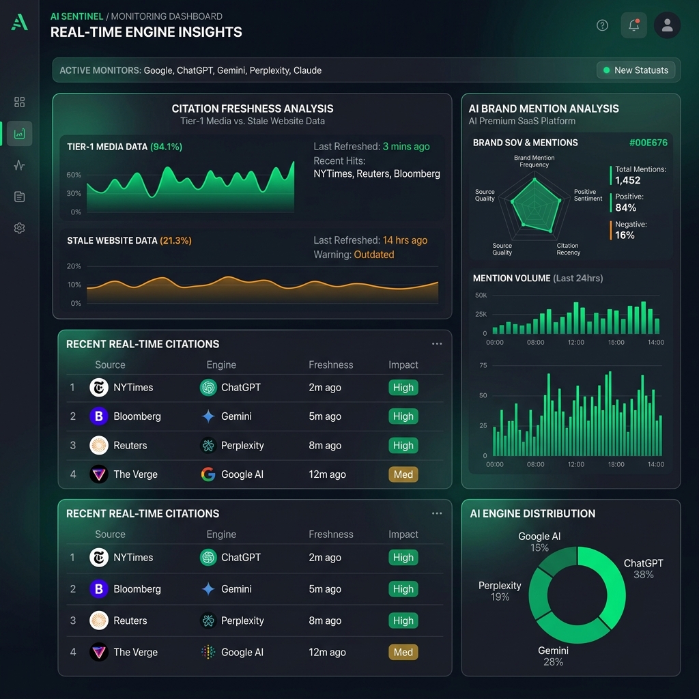Click the 'STALE WEBSITE DATA (21.3%)' label
Screen dimensions: 699x699
[129, 241]
